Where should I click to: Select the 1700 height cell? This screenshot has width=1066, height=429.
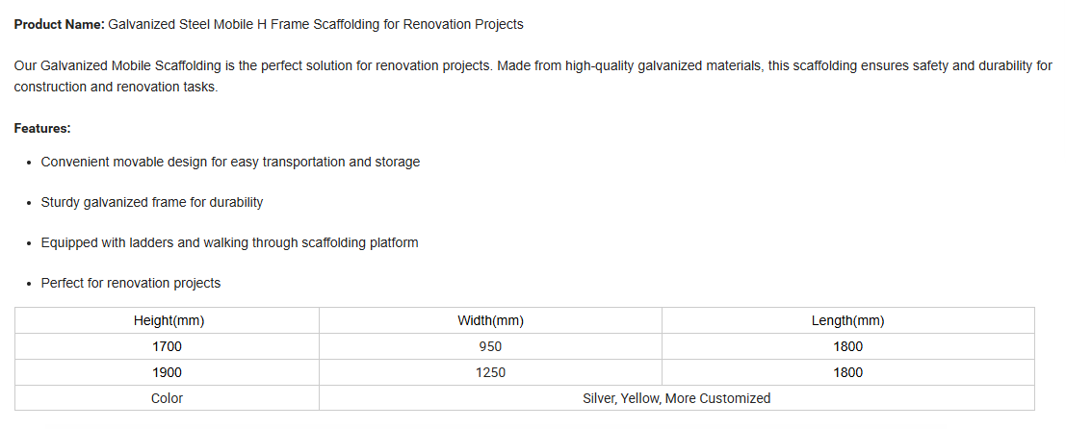(168, 346)
